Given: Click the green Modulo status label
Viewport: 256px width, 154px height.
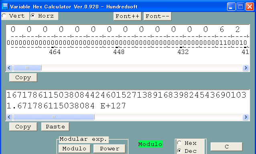Looking at the screenshot, I should 150,144.
